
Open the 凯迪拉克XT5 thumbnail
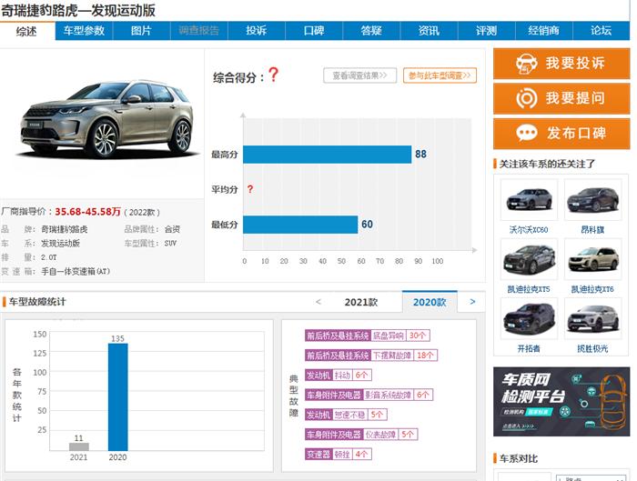pos(529,259)
